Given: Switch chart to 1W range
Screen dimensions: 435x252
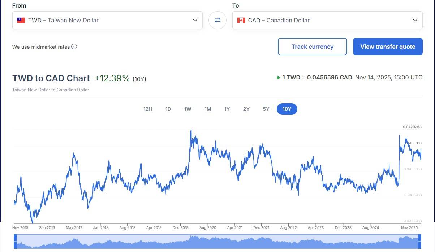Looking at the screenshot, I should point(188,109).
